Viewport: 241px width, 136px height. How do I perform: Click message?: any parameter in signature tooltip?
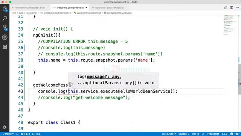click(x=103, y=77)
